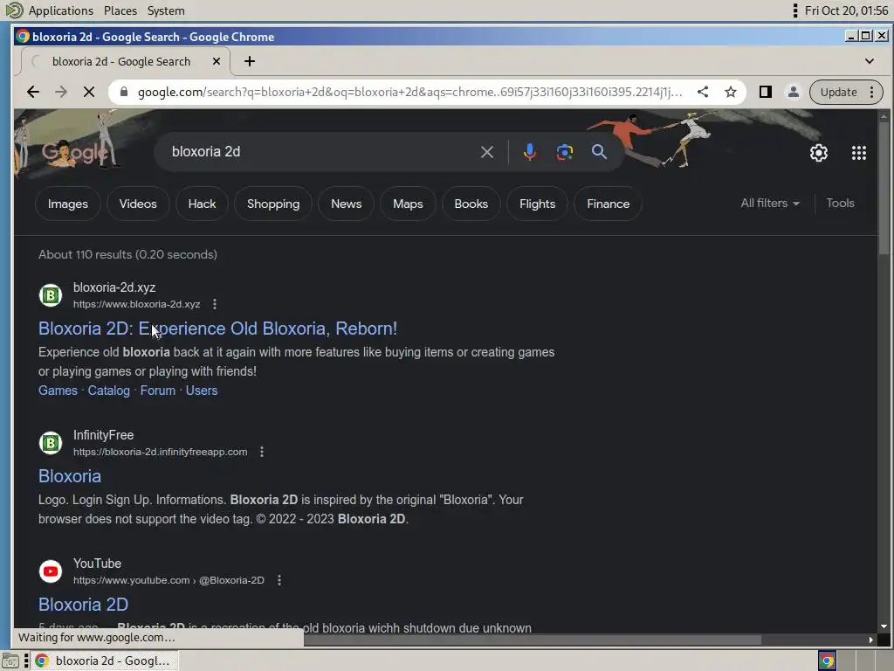Screen dimensions: 894x671
Task: Select the Flights filter chip
Action: point(537,204)
